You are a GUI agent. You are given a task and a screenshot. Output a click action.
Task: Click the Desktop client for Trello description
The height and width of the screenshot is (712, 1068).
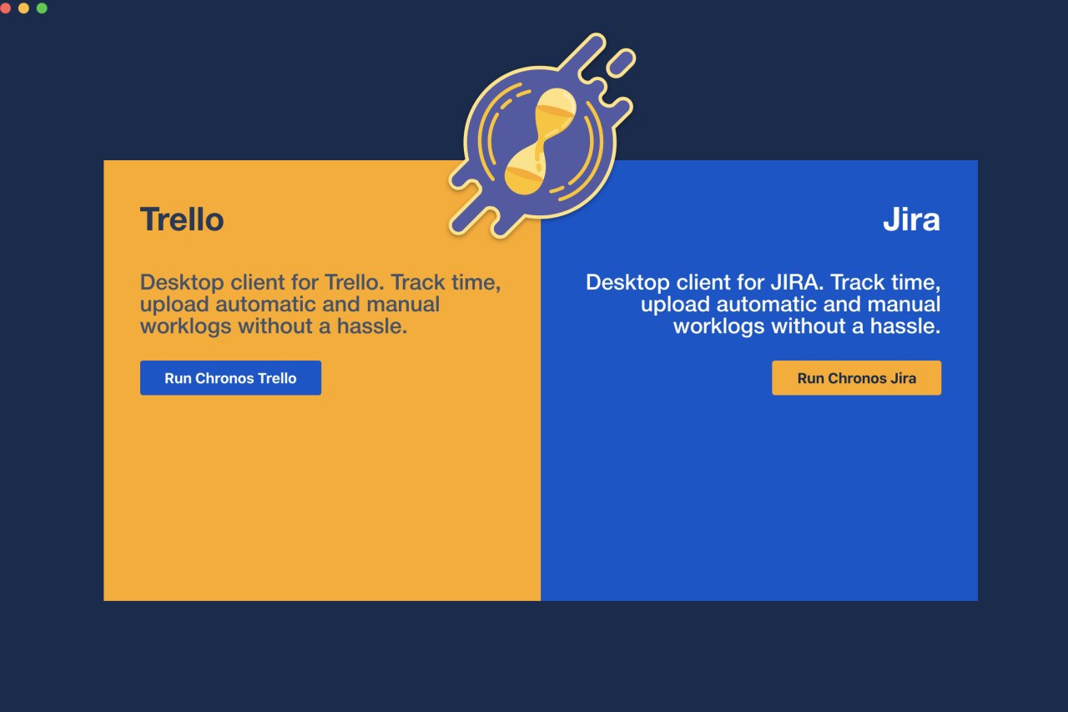321,304
